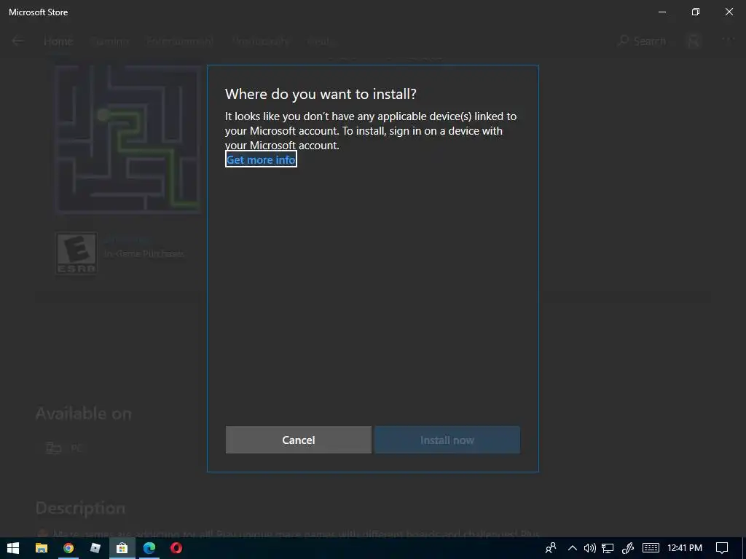Image resolution: width=746 pixels, height=559 pixels.
Task: Open the Action Center notifications icon
Action: [x=722, y=548]
